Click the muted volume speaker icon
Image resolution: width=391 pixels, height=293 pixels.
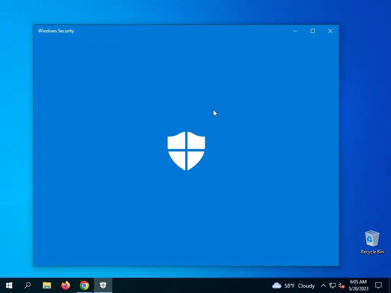341,285
